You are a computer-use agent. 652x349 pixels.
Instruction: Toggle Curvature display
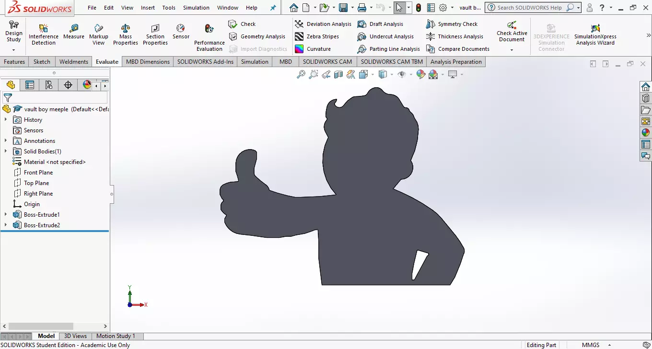[313, 49]
